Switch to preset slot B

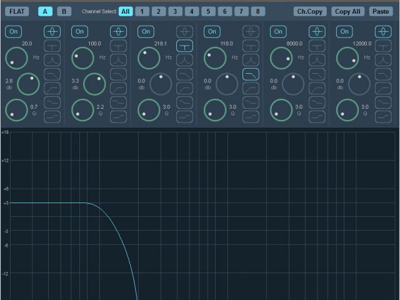point(64,11)
